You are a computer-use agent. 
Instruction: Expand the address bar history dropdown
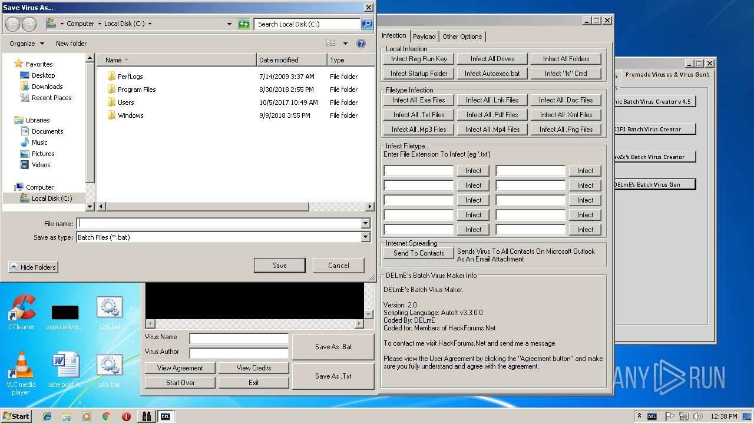coord(229,24)
